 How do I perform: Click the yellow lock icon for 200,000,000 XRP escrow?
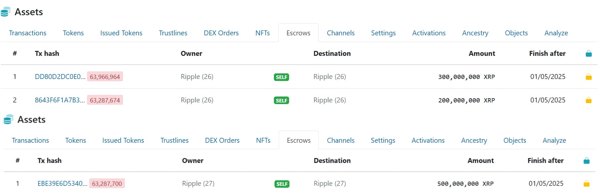[x=588, y=100]
